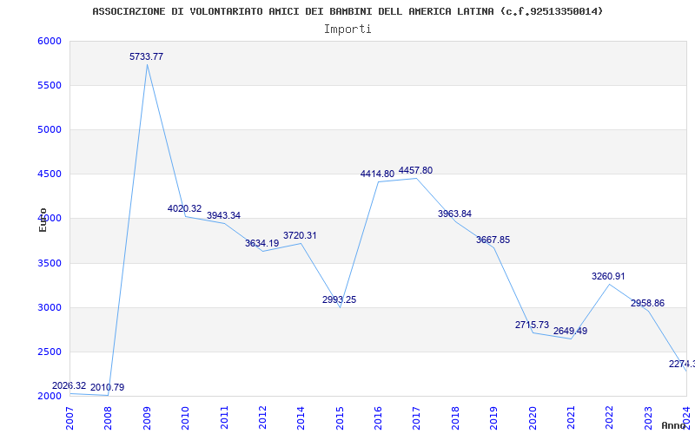Image resolution: width=695 pixels, height=434 pixels.
Task: Select the 2026.32 data label
Action: pos(69,385)
